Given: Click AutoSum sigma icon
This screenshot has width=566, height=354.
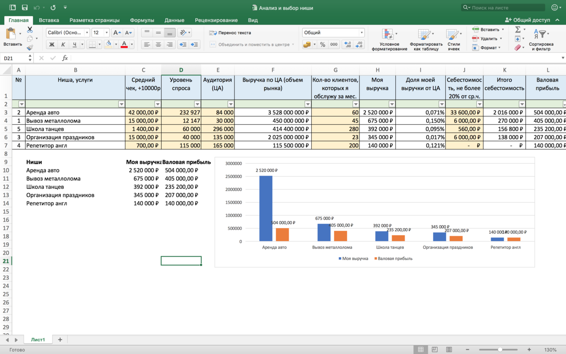Looking at the screenshot, I should [x=518, y=29].
